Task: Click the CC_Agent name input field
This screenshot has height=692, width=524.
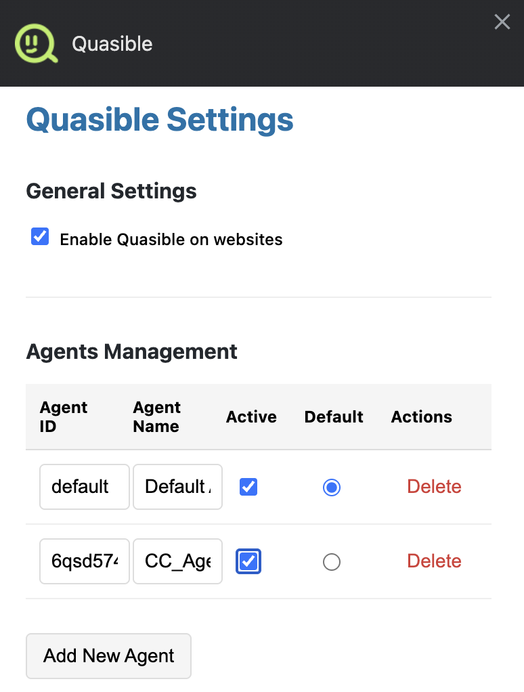Action: tap(177, 561)
